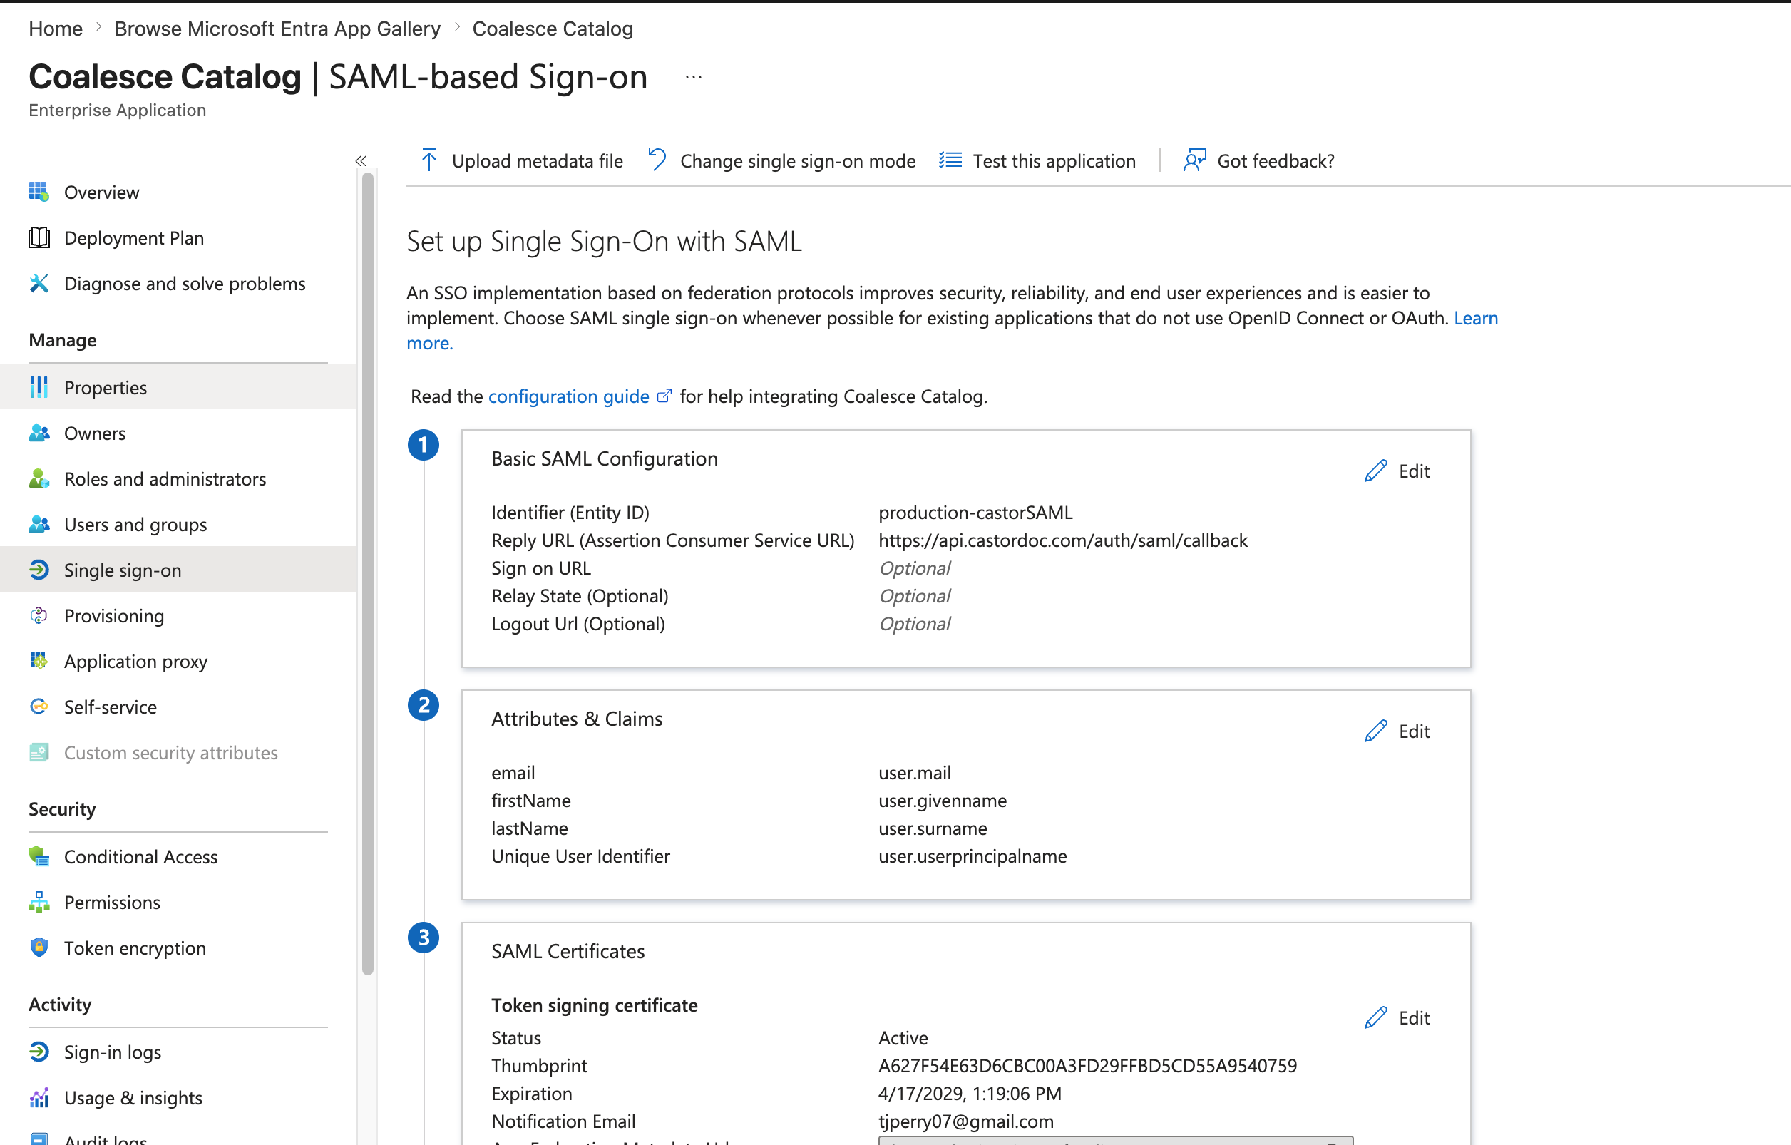Open the Users and groups menu item
Image resolution: width=1791 pixels, height=1145 pixels.
tap(135, 524)
